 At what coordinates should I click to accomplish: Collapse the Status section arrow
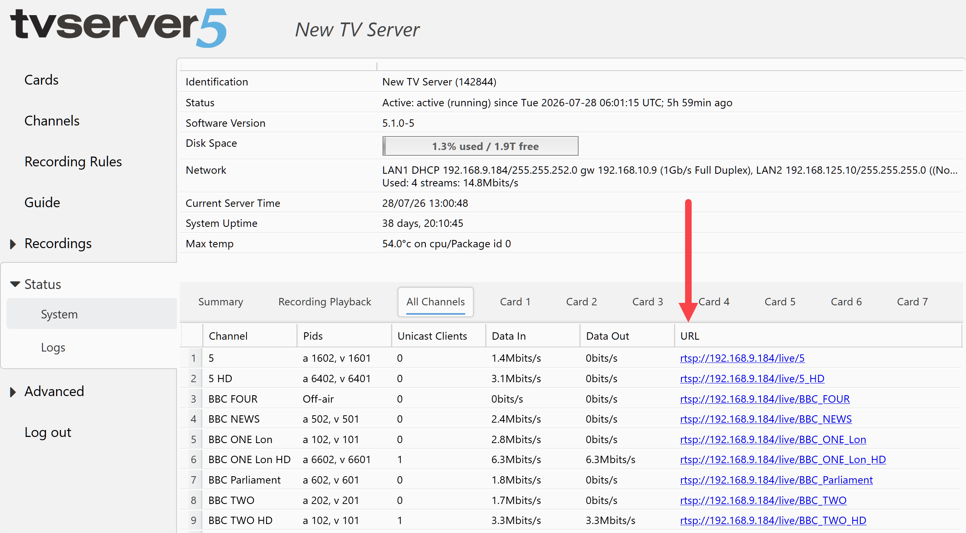15,284
